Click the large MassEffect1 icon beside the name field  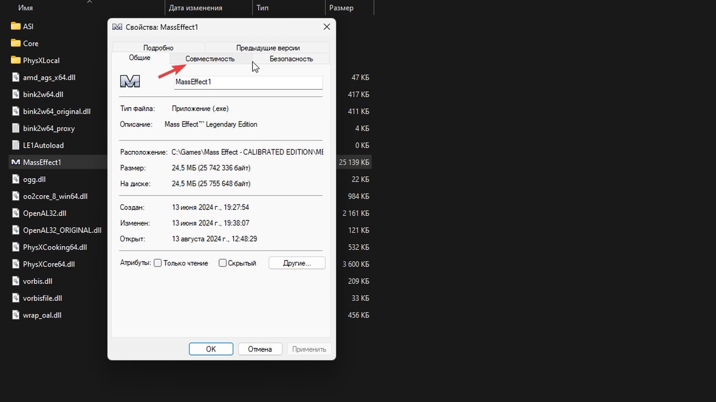click(x=130, y=81)
